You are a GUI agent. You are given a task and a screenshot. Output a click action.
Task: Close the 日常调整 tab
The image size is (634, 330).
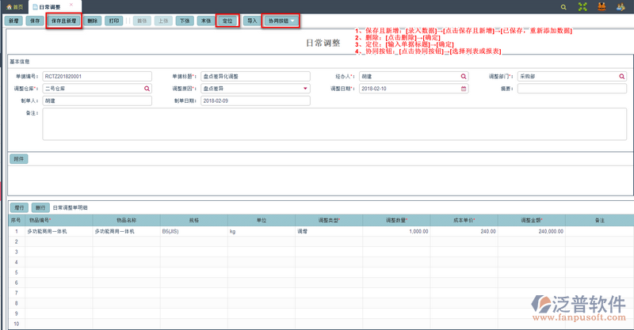pyautogui.click(x=71, y=6)
